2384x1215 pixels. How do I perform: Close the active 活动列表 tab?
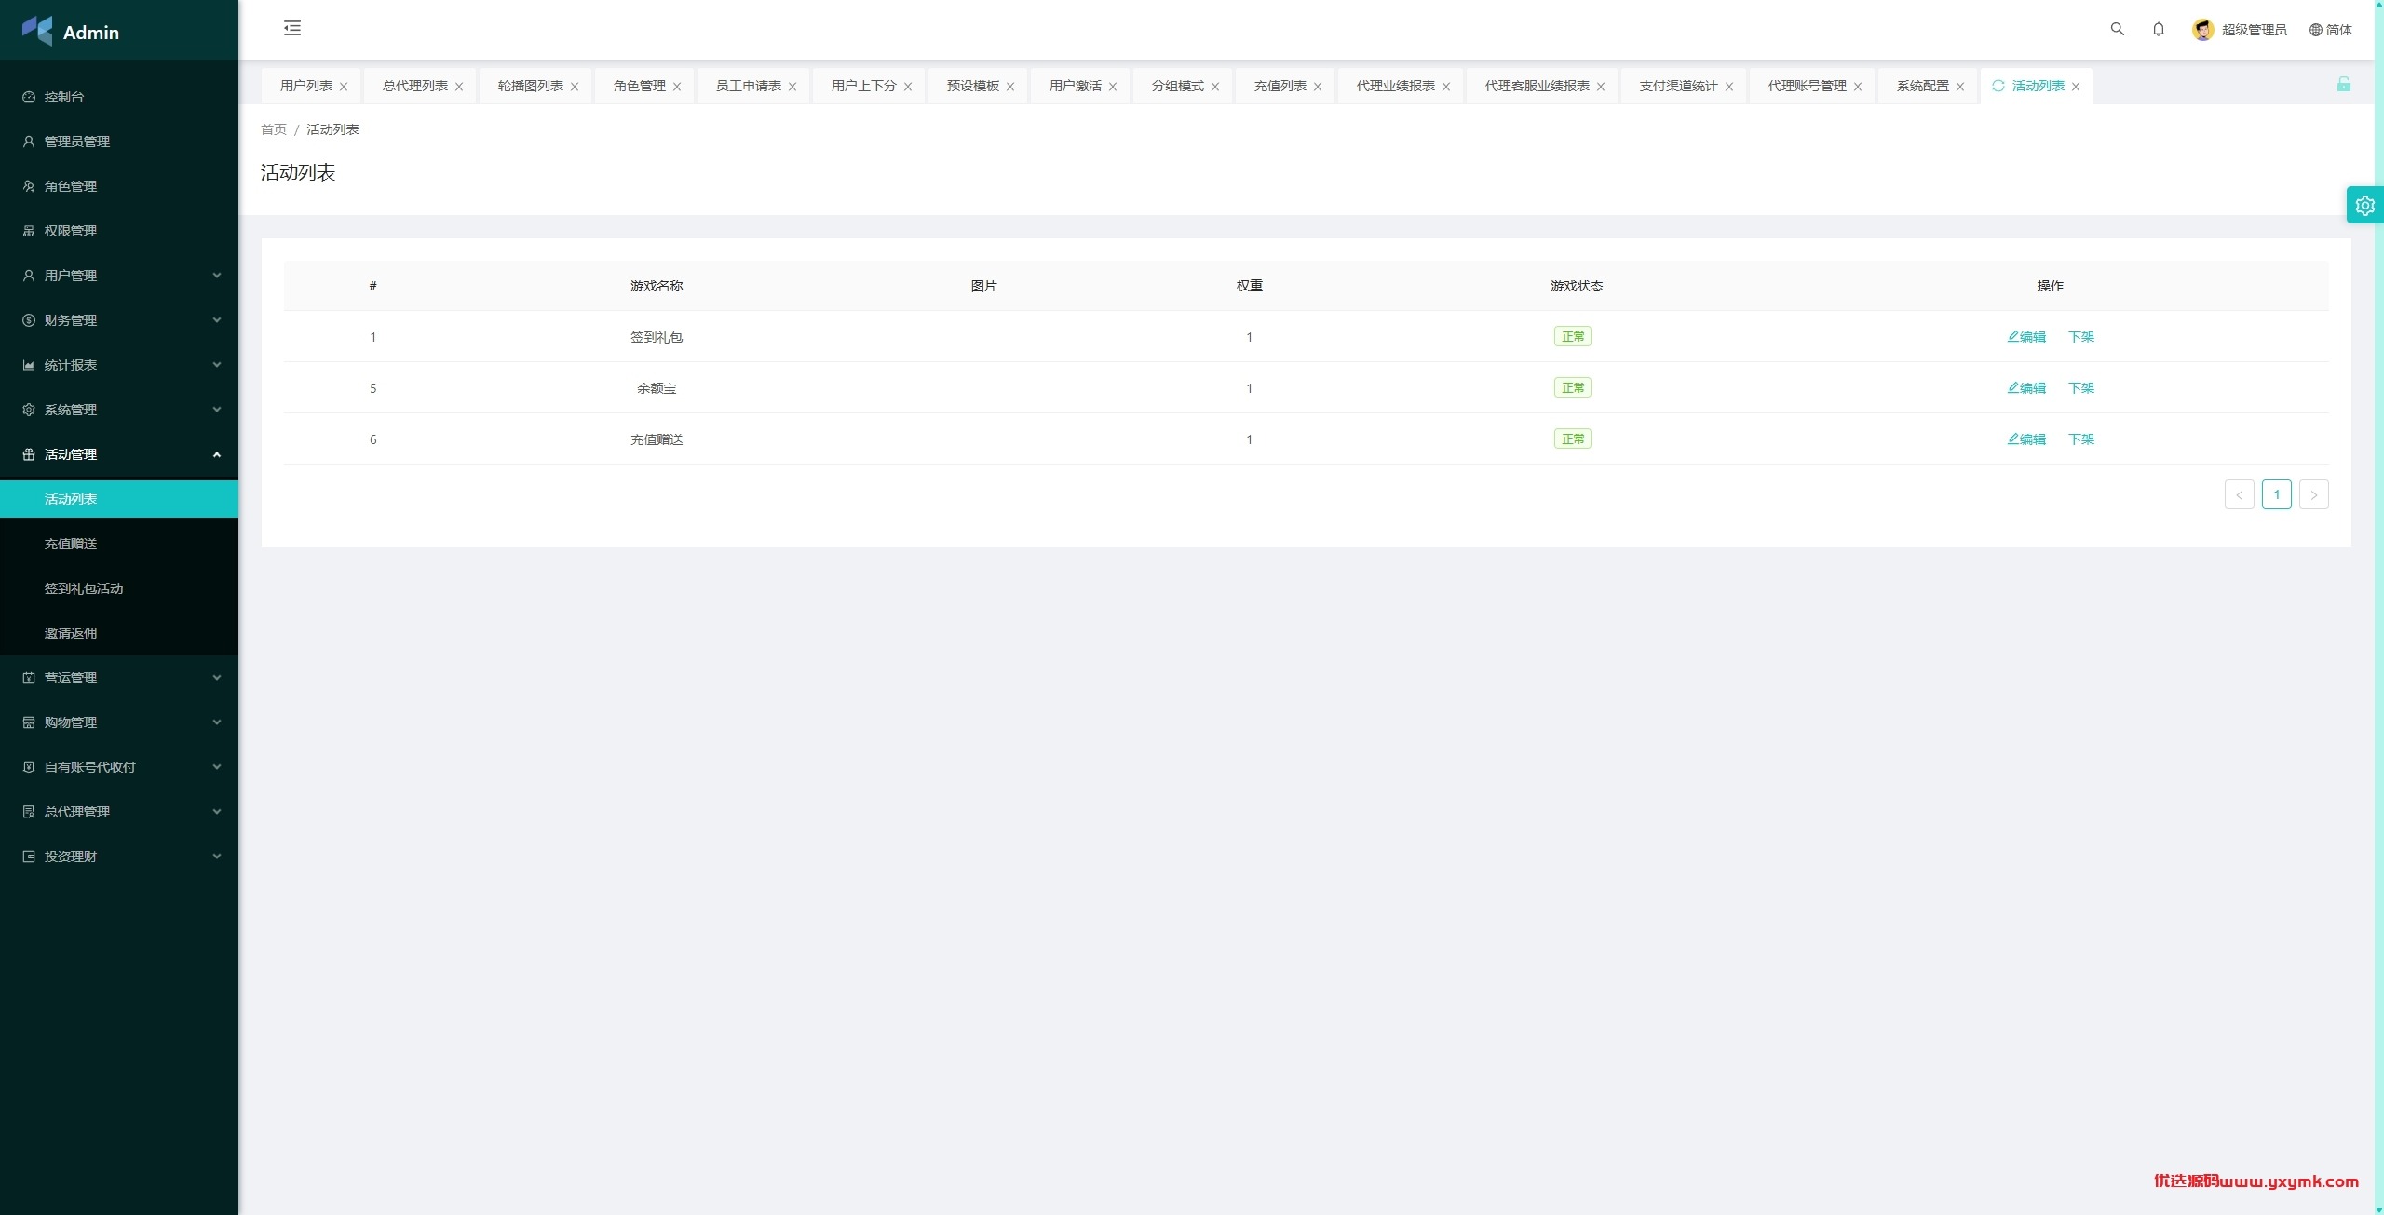pyautogui.click(x=2076, y=87)
